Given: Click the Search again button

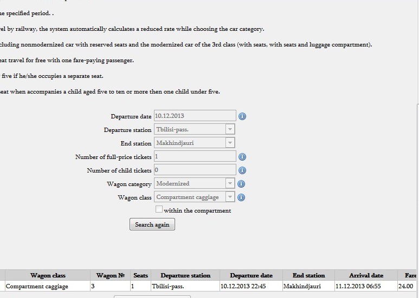Looking at the screenshot, I should pyautogui.click(x=152, y=224).
